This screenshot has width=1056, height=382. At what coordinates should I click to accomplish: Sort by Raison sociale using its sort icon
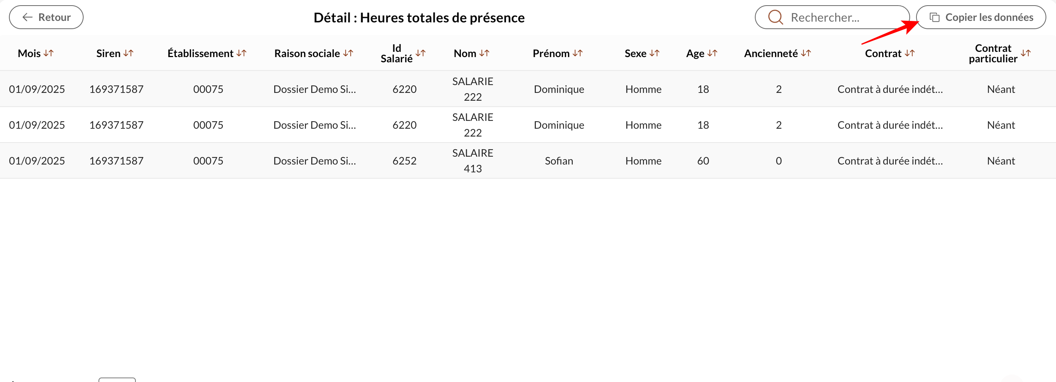pos(348,53)
